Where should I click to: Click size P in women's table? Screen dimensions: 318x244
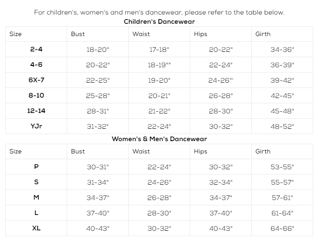tap(36, 167)
